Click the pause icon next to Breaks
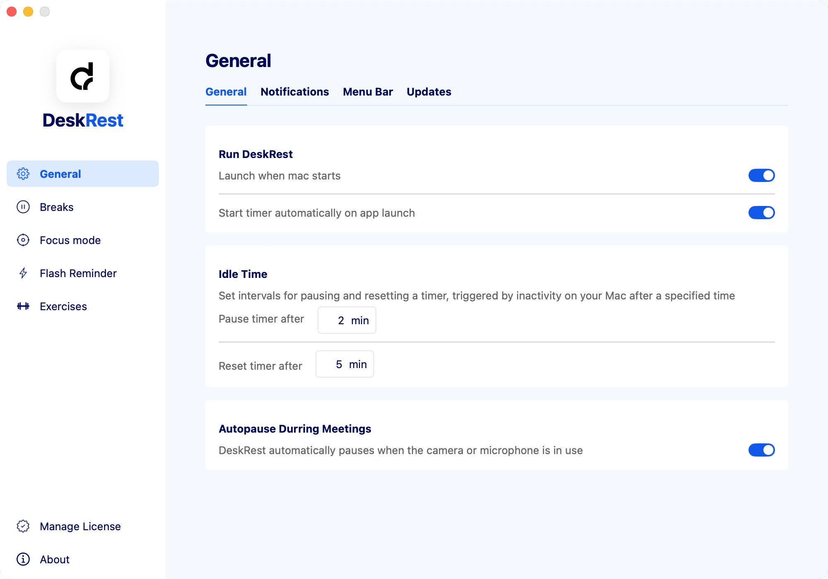828x579 pixels. [x=23, y=207]
